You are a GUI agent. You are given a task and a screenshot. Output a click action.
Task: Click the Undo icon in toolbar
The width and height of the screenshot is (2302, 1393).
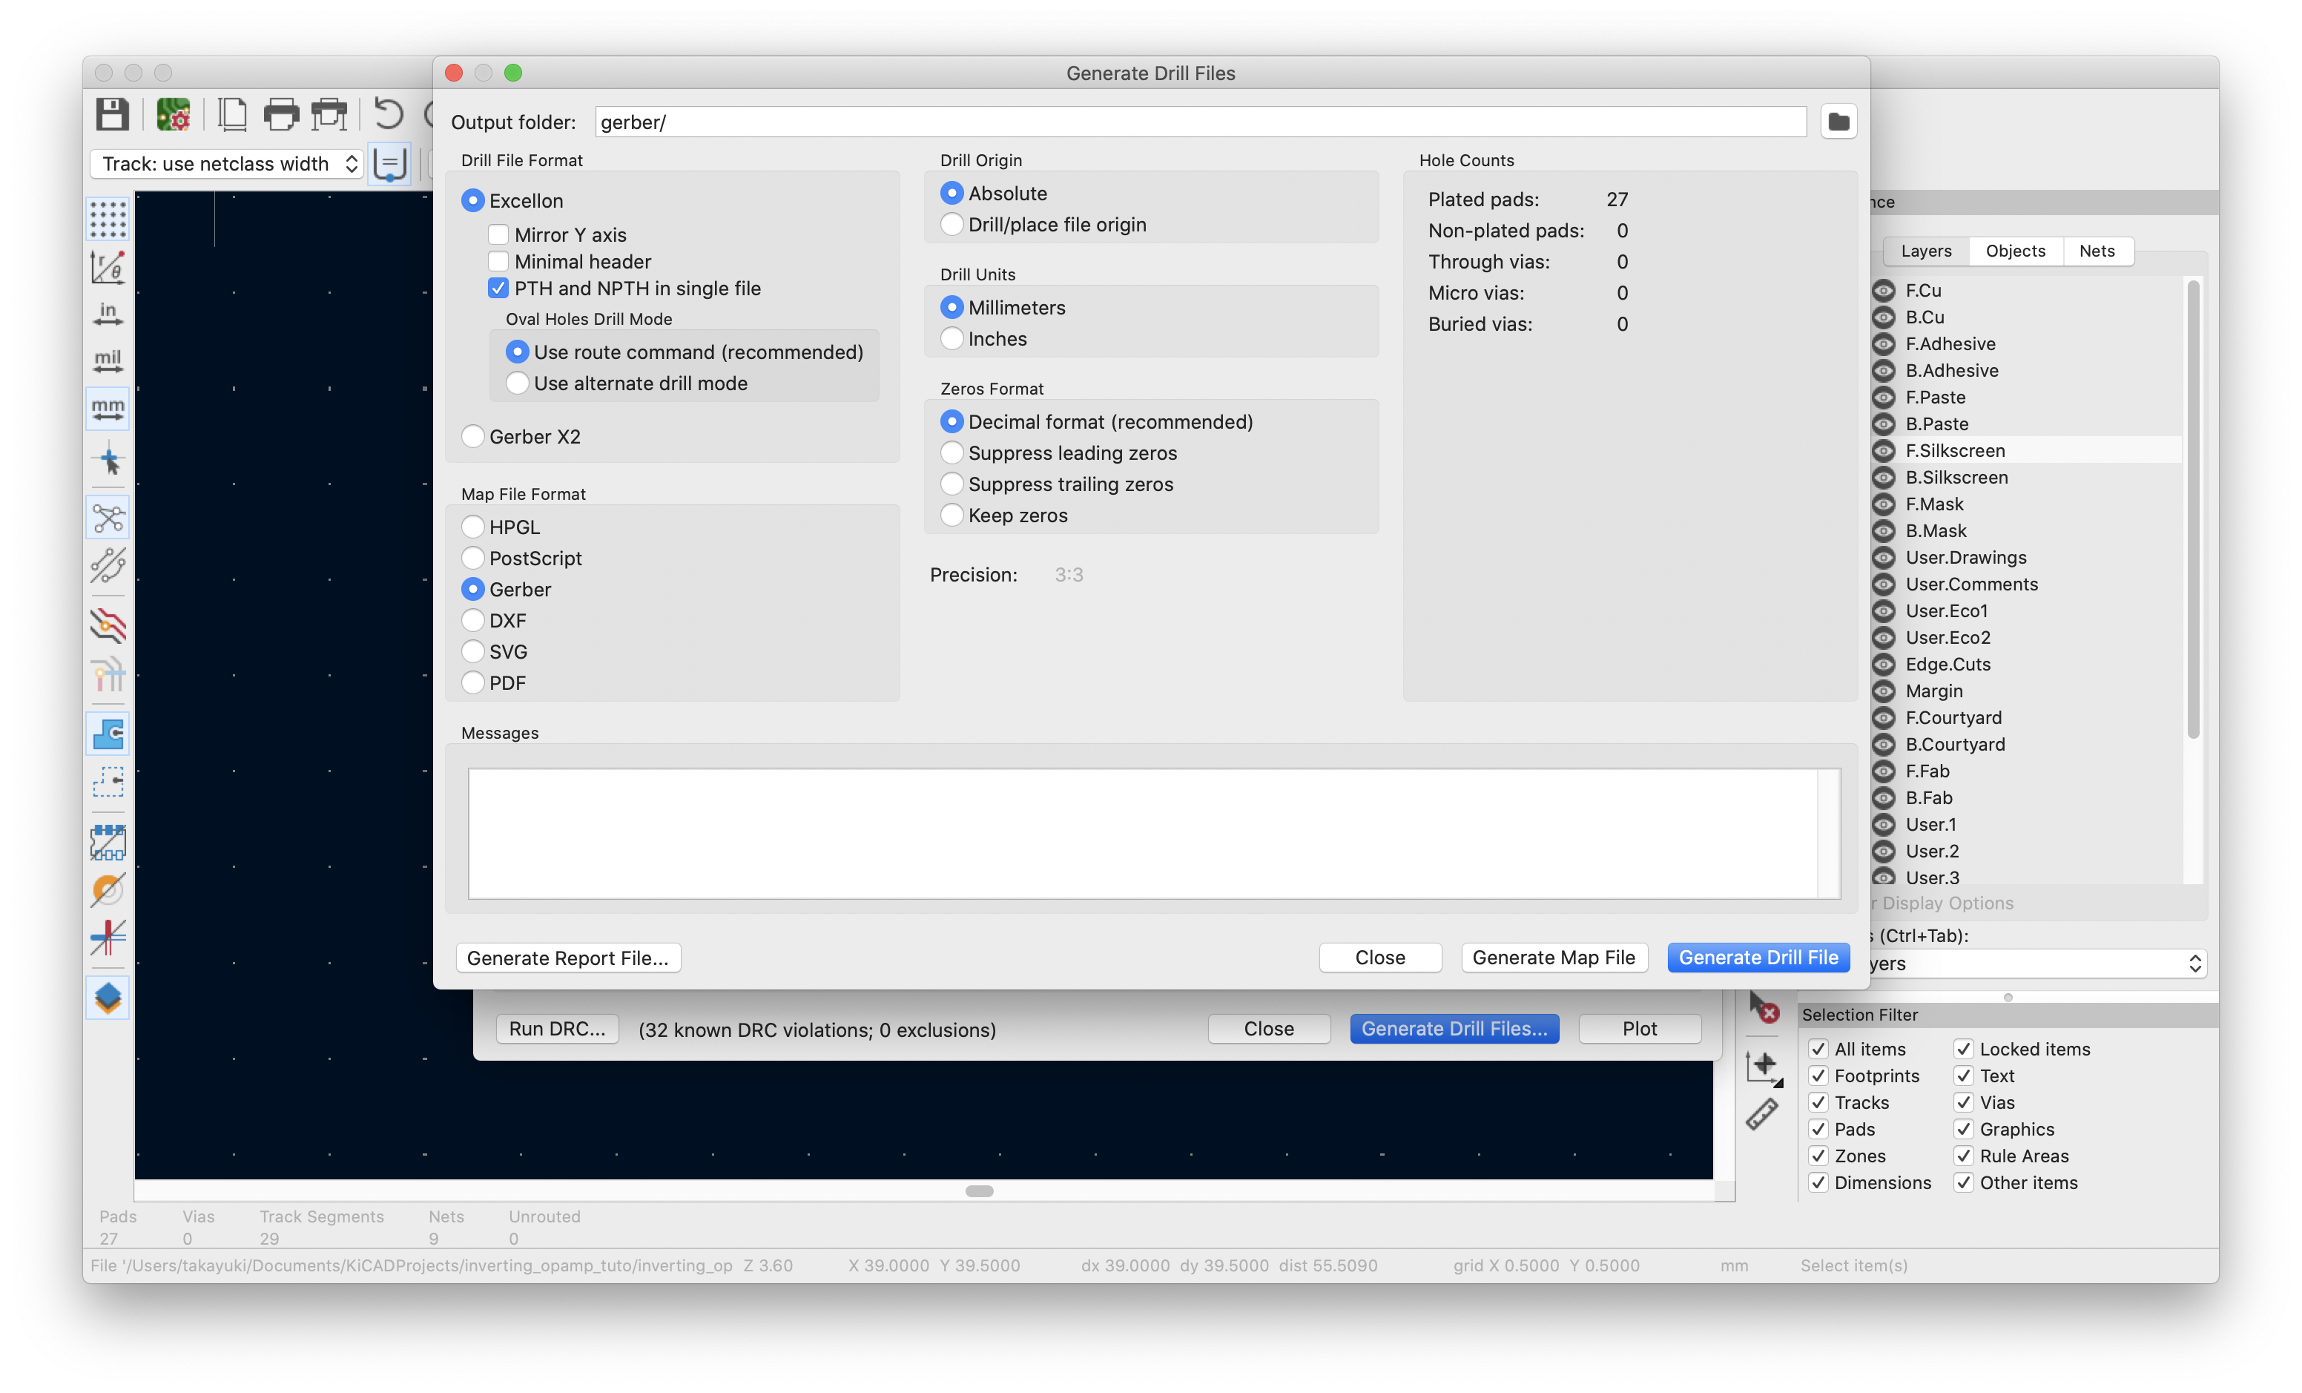(388, 114)
